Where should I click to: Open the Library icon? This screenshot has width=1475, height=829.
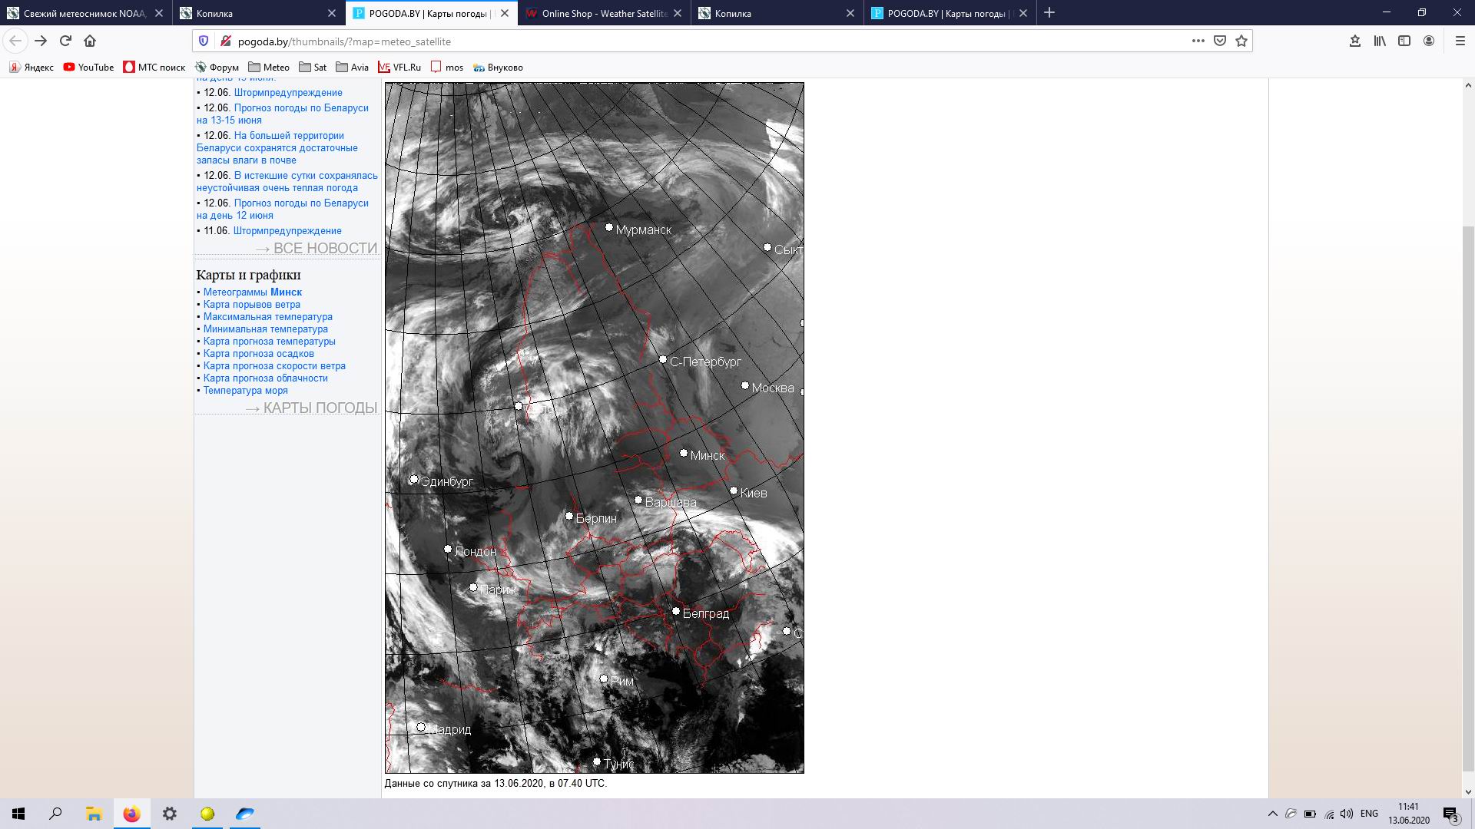[1380, 41]
